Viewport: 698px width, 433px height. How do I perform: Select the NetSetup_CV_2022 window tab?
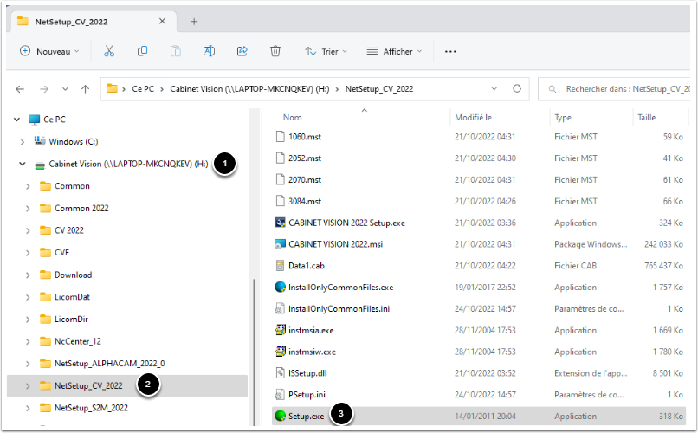93,22
